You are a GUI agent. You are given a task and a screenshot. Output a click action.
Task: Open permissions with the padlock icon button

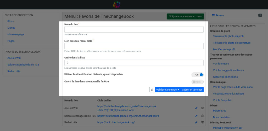(152, 90)
